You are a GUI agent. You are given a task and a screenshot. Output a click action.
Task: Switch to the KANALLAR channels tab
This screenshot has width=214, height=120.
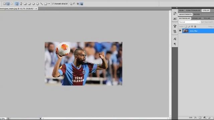tap(197, 18)
